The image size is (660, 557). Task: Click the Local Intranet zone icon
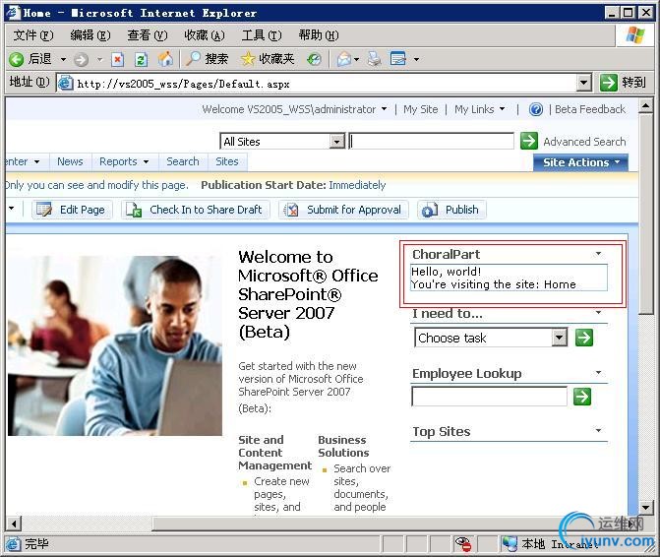point(510,544)
